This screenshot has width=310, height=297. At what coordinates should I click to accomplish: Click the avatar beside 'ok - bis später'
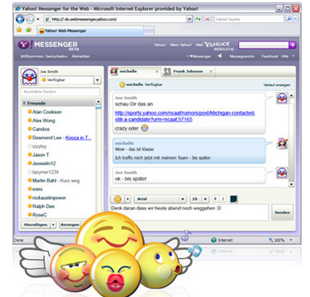[282, 173]
